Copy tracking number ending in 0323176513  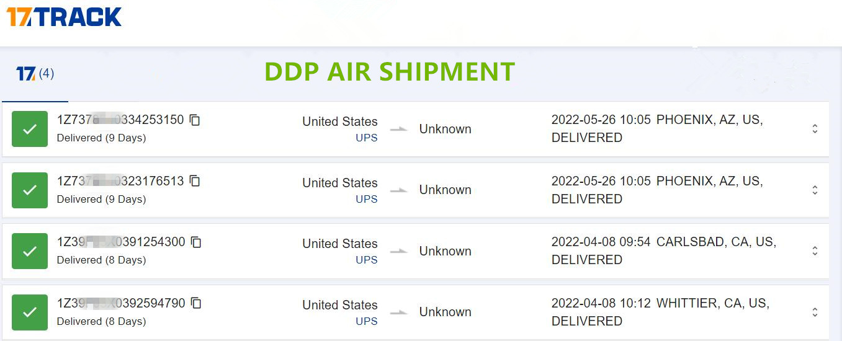pos(195,181)
